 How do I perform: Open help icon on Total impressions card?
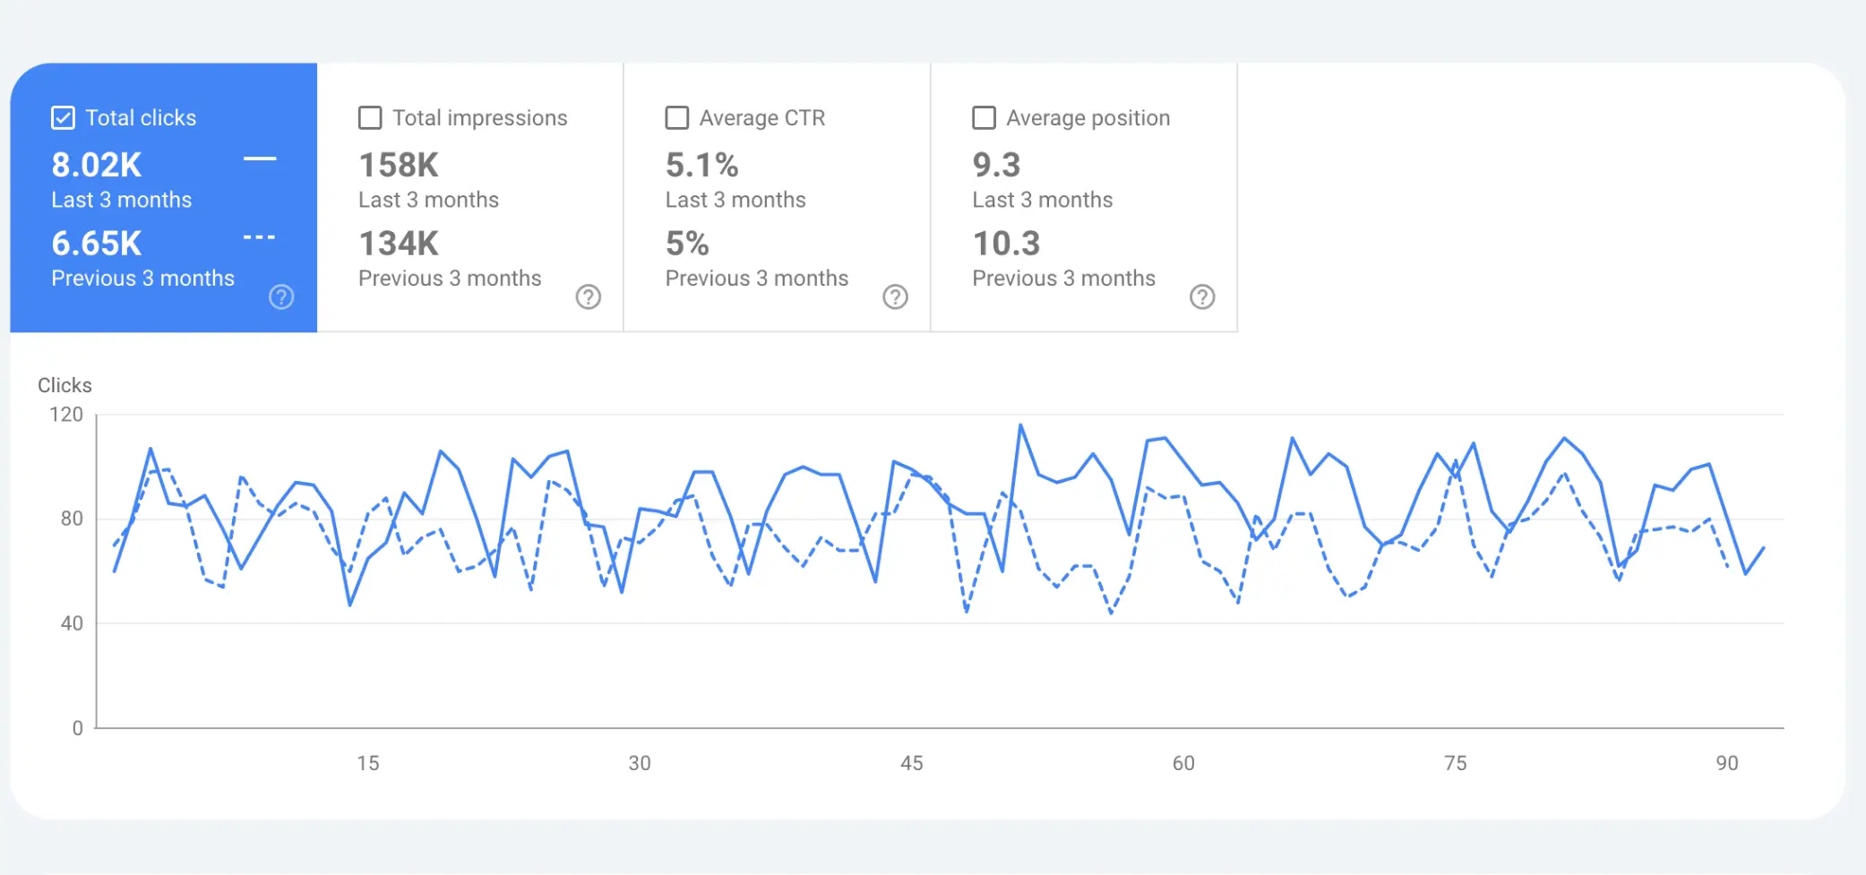point(589,297)
